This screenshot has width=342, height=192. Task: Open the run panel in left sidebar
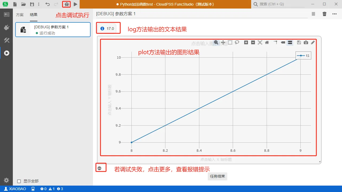point(6,53)
